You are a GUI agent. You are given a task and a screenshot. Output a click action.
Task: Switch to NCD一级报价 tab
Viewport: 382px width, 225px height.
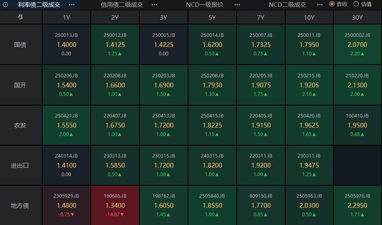click(204, 5)
